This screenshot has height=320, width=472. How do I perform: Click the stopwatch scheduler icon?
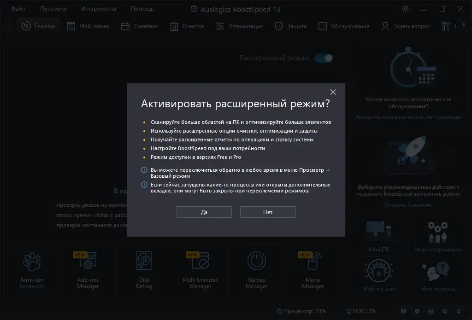(x=413, y=67)
